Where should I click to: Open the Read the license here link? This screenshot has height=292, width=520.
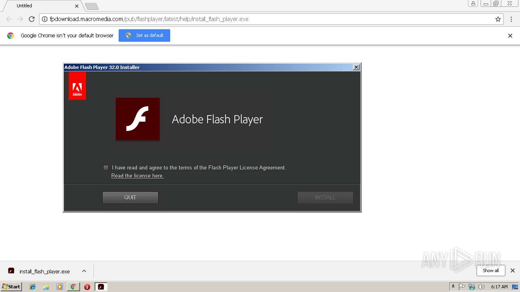pos(137,176)
